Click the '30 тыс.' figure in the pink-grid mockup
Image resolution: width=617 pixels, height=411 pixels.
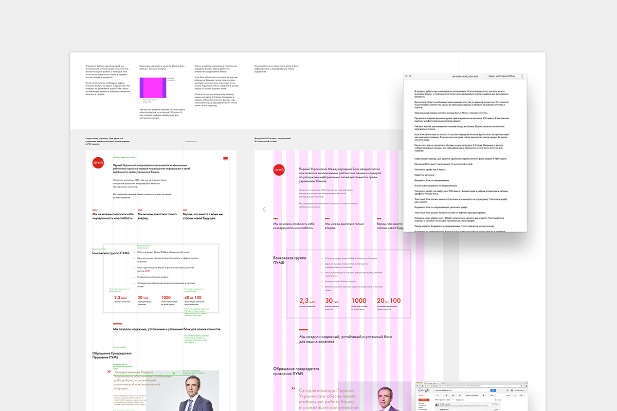(333, 301)
